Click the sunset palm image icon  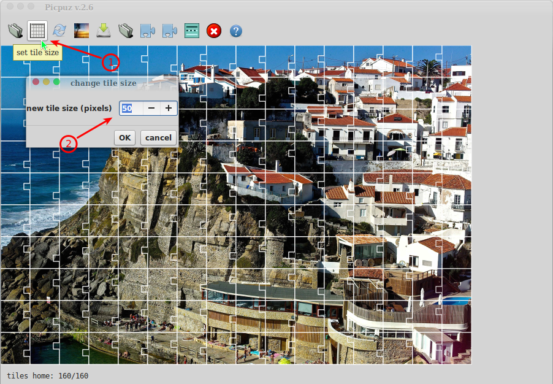click(x=82, y=31)
